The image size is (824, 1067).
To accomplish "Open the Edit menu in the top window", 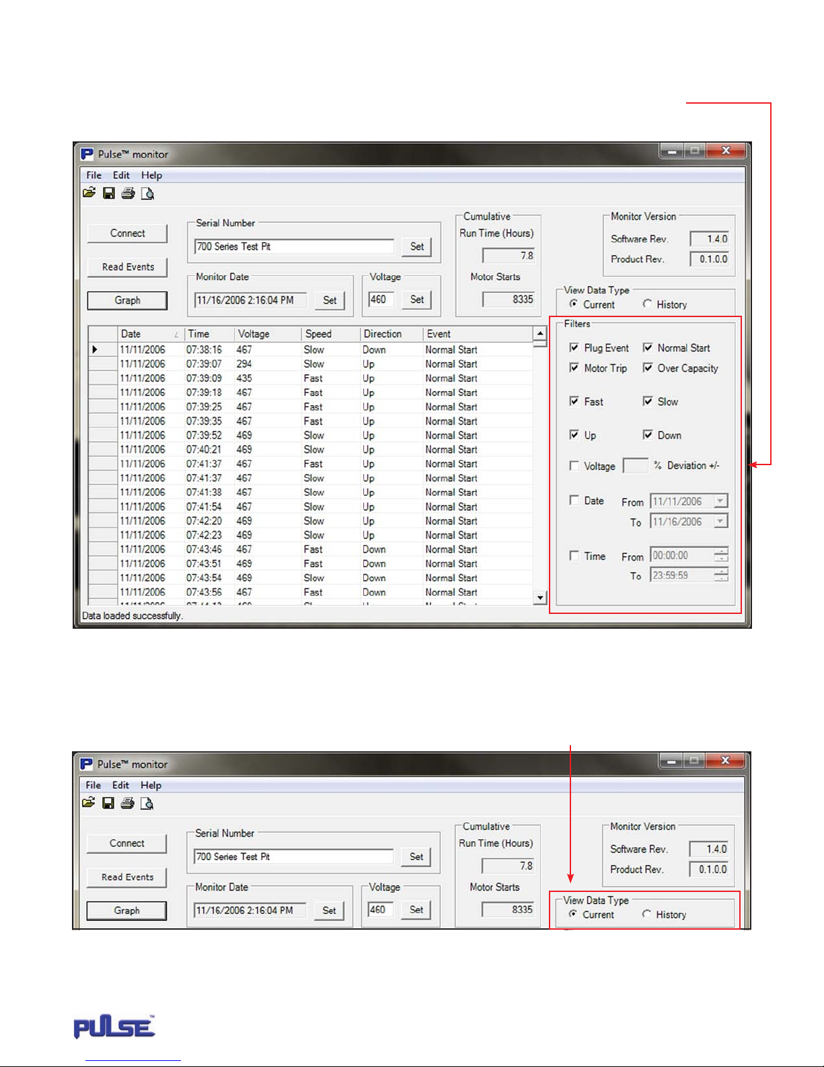I will click(x=121, y=175).
